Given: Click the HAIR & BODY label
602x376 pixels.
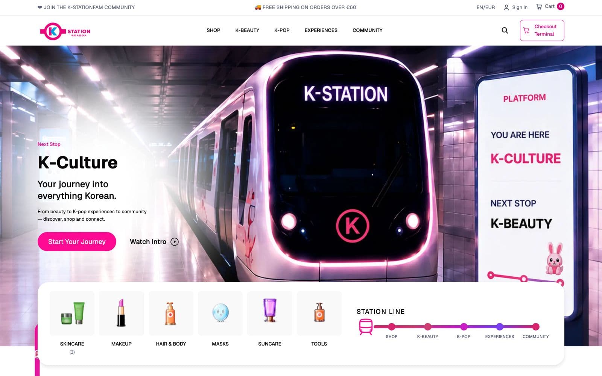Looking at the screenshot, I should 171,344.
